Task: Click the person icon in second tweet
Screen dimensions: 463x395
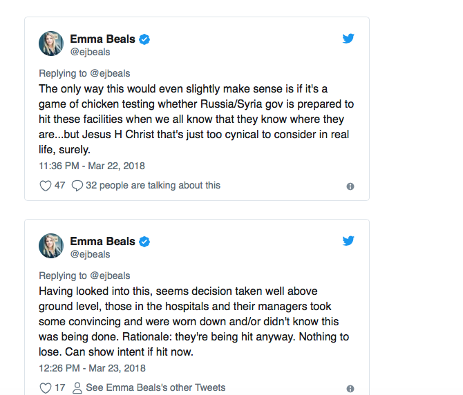Action: (77, 388)
